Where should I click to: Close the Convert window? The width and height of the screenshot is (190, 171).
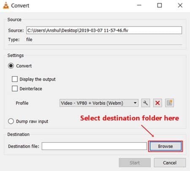click(x=180, y=6)
